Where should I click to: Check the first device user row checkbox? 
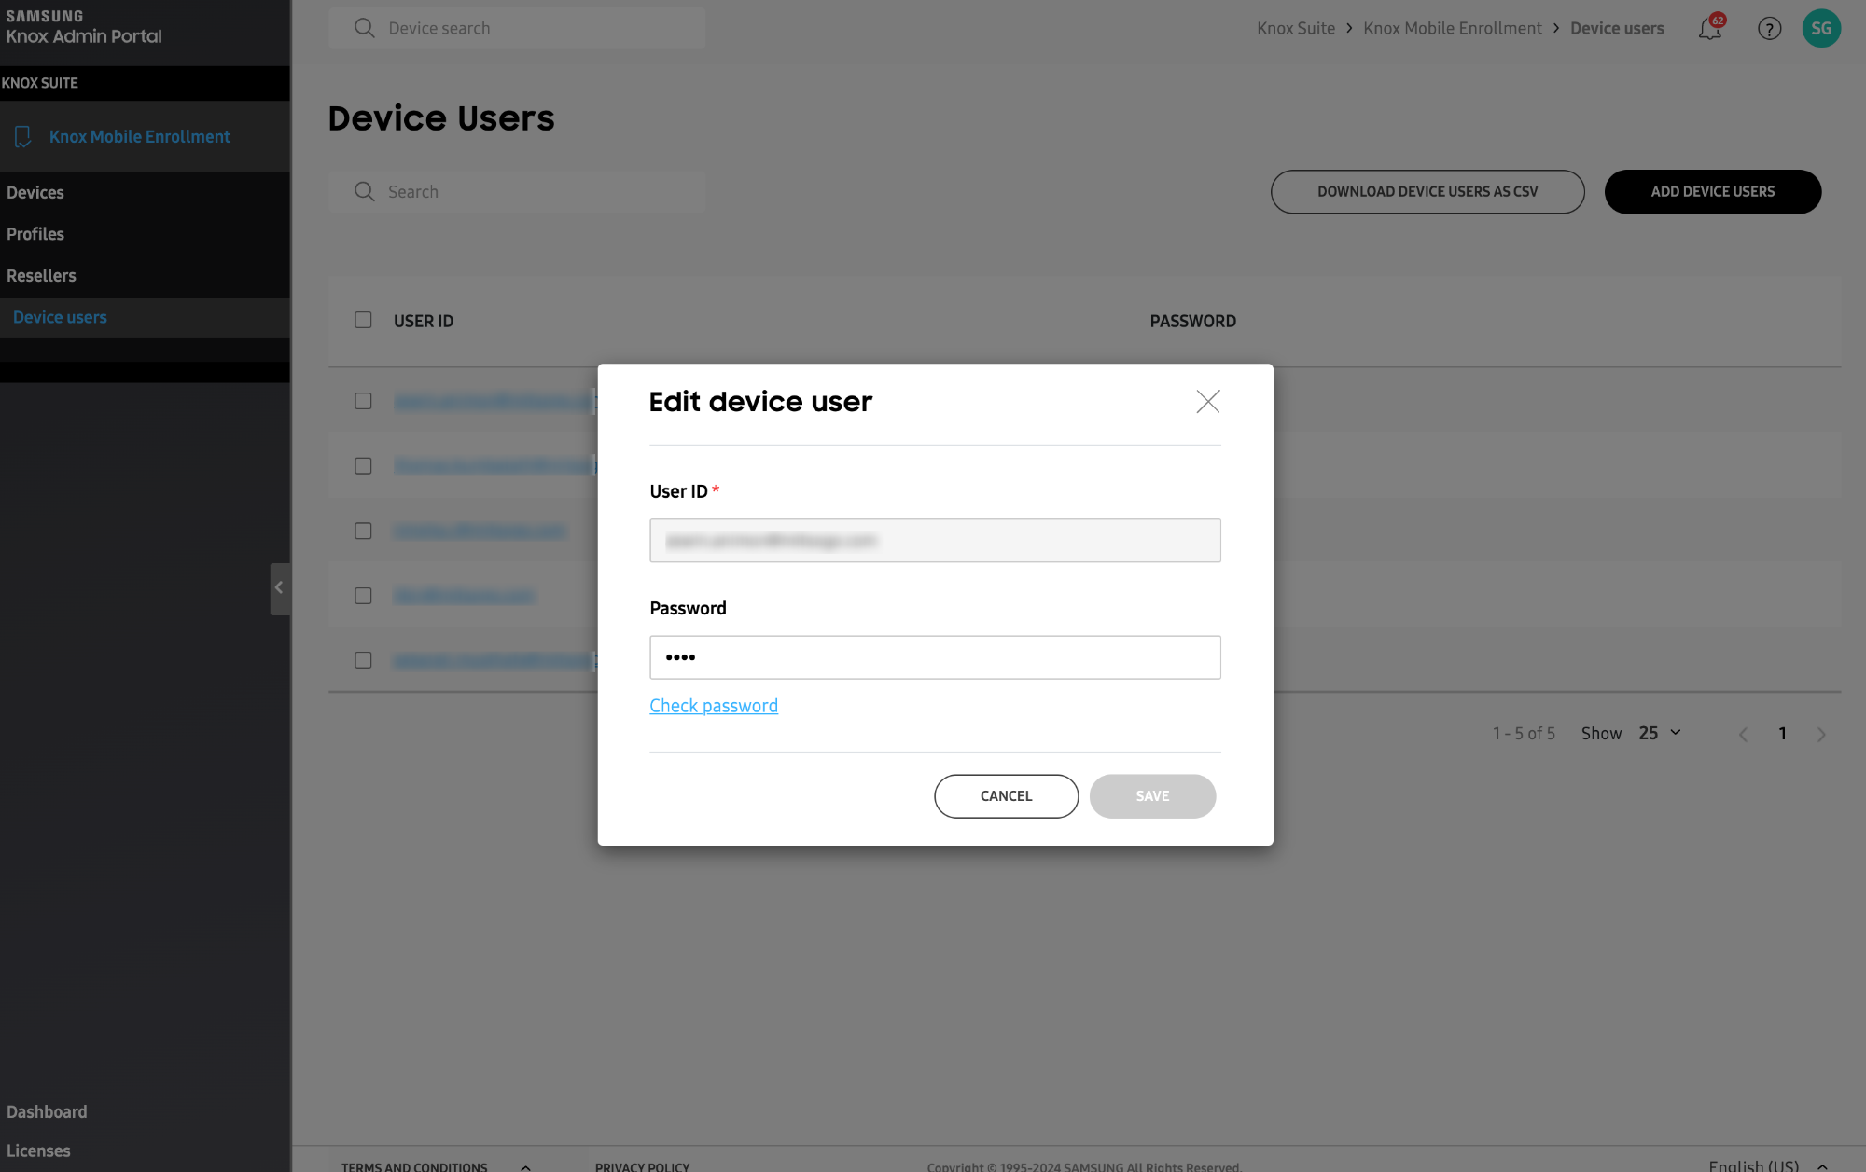coord(363,401)
